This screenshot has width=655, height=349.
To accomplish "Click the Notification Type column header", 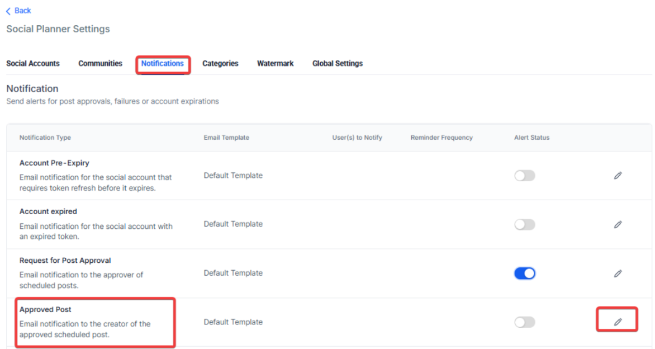I will (x=45, y=138).
